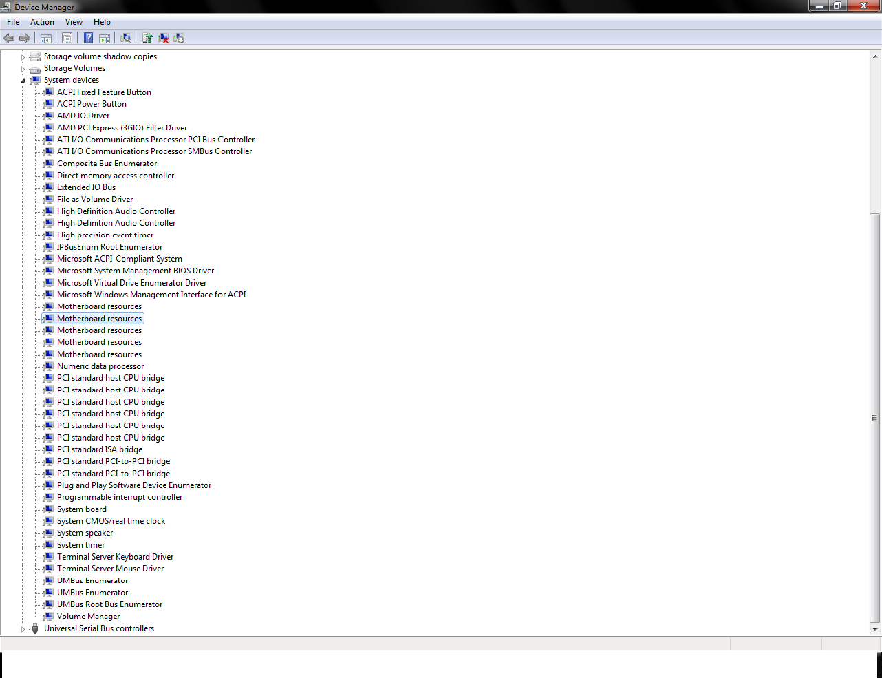This screenshot has width=882, height=678.
Task: Click the icon beside System board
Action: [x=48, y=509]
